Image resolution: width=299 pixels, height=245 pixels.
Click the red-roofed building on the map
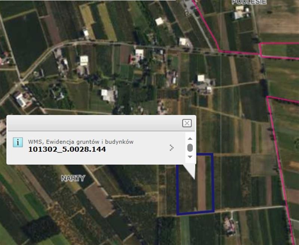click(130, 59)
